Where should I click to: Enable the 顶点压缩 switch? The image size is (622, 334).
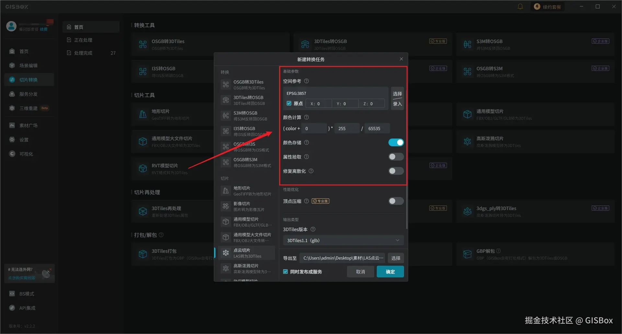coord(396,201)
